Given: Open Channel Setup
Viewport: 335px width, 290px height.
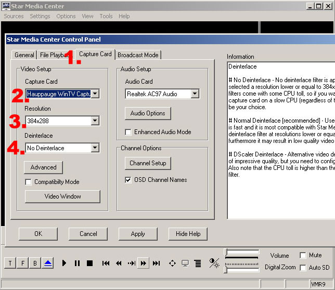Looking at the screenshot, I should [148, 163].
